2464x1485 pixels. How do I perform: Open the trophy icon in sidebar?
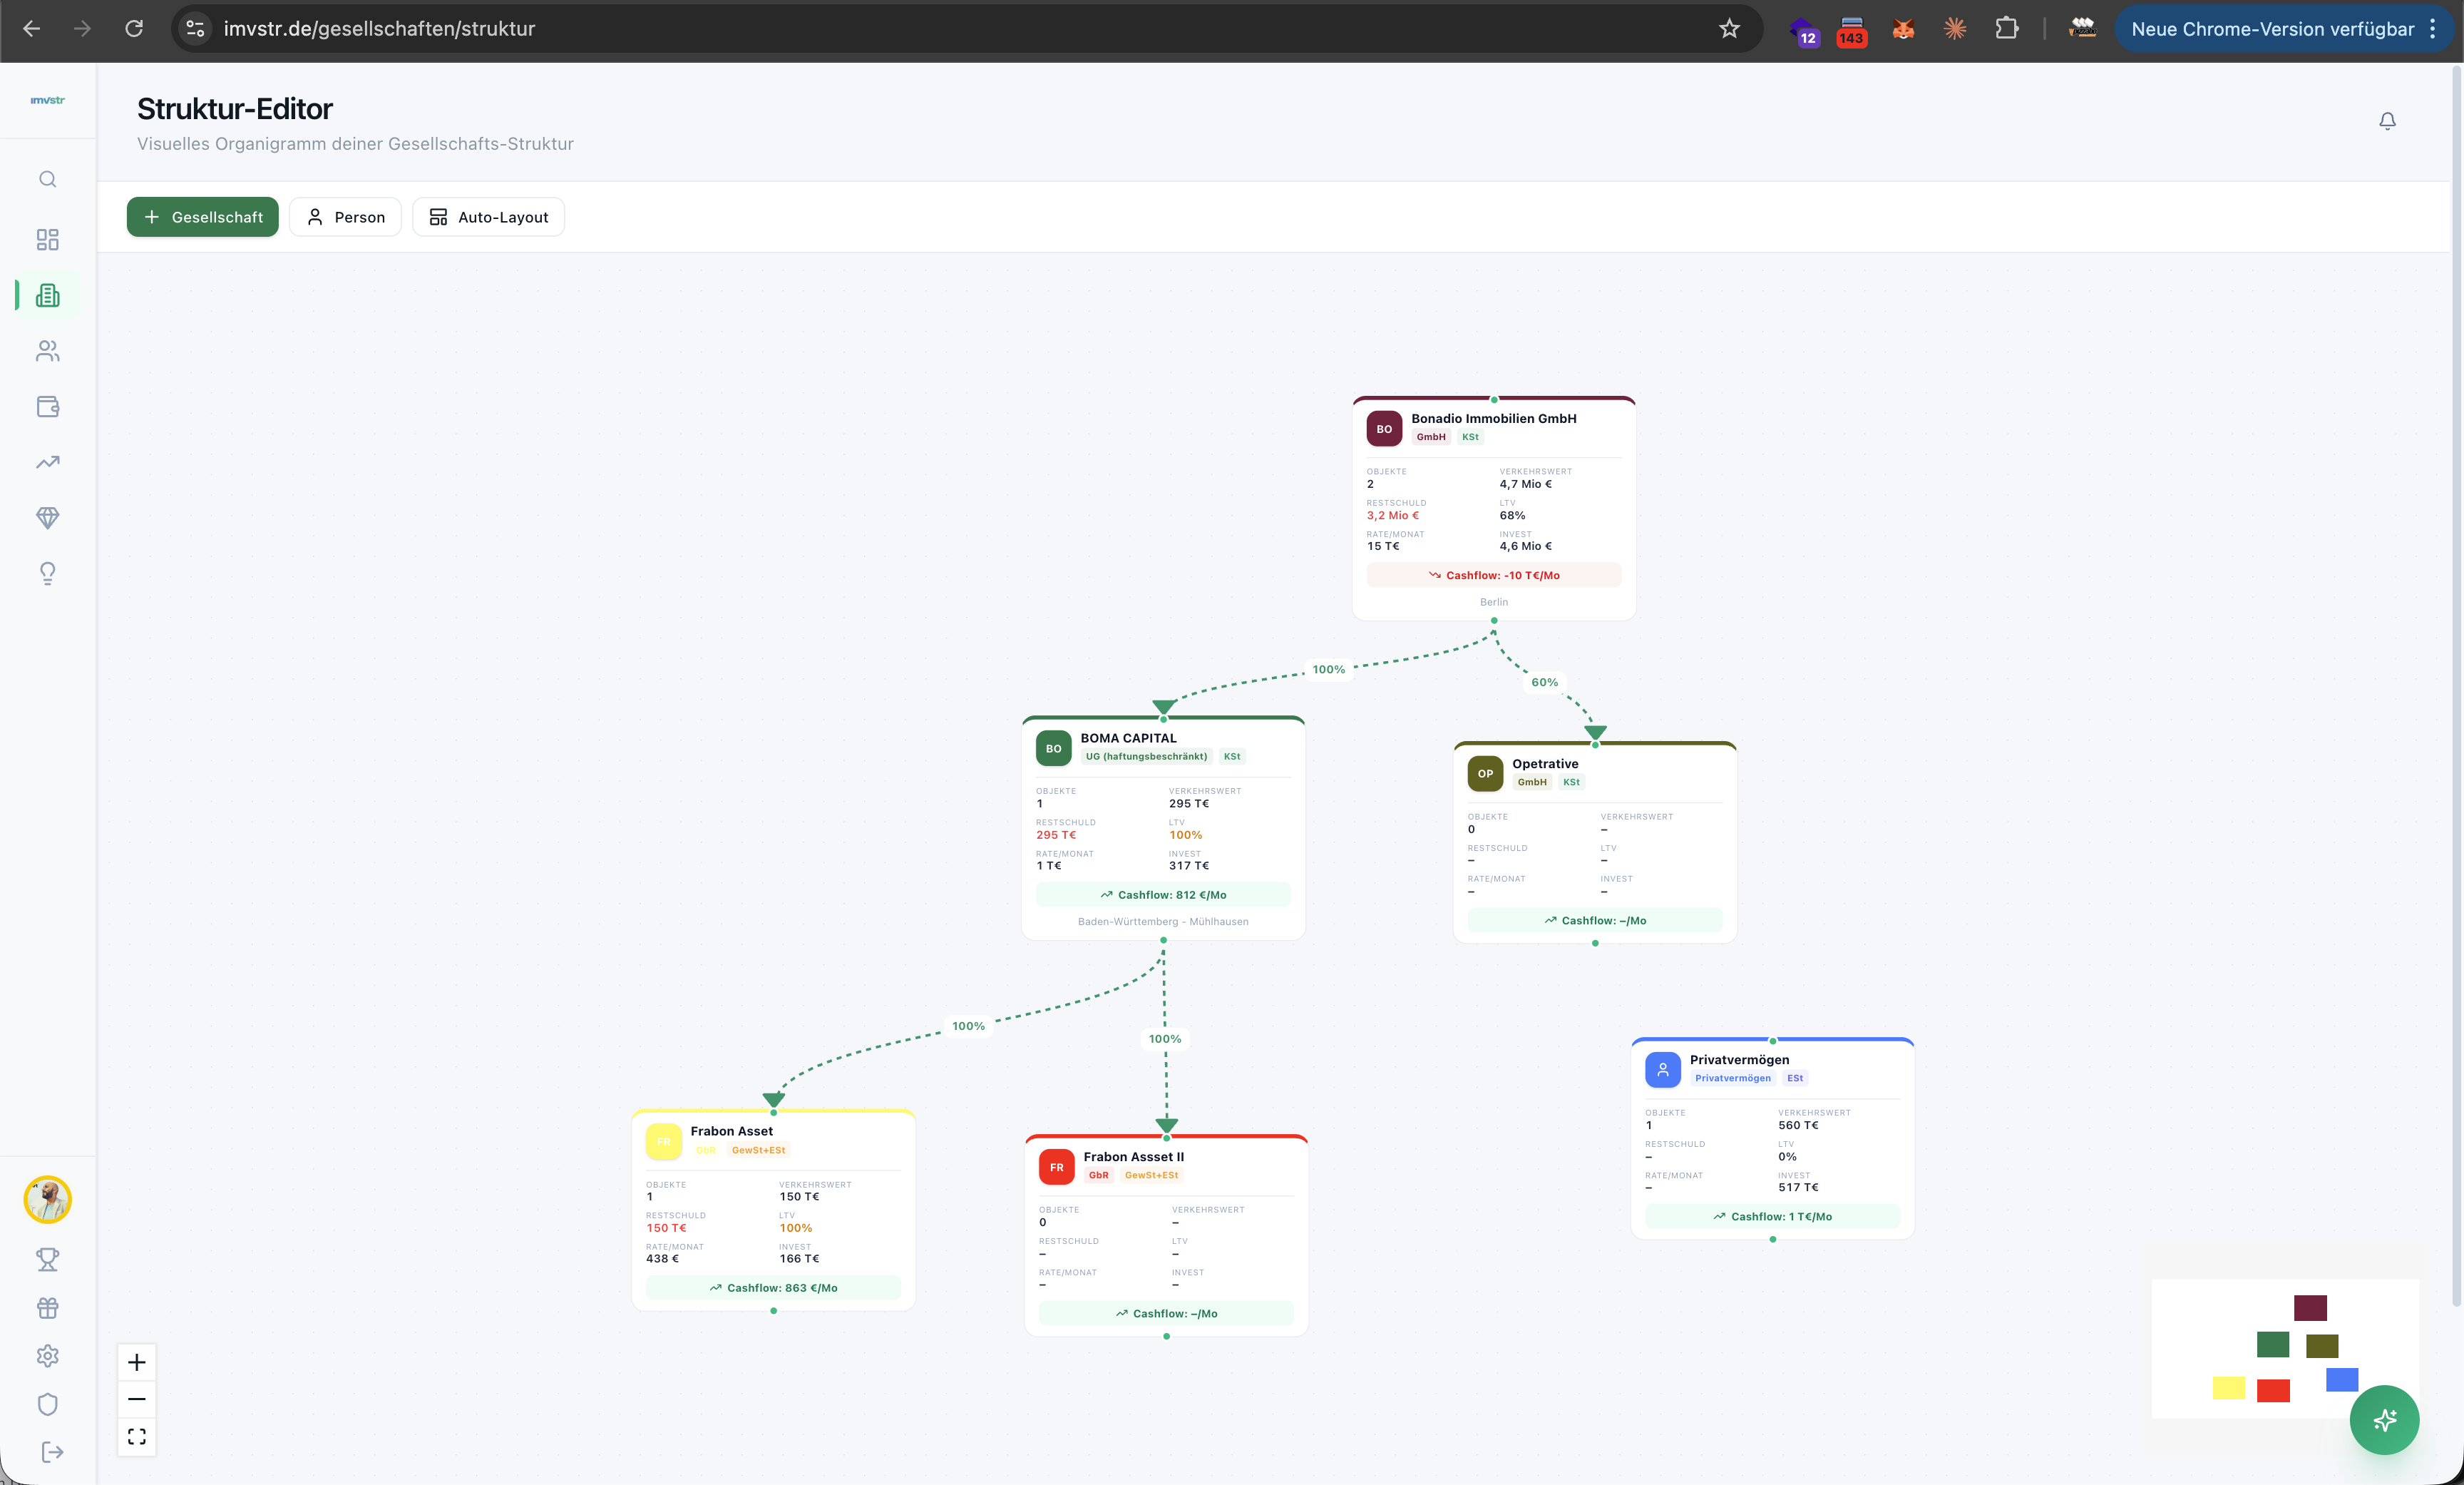47,1259
